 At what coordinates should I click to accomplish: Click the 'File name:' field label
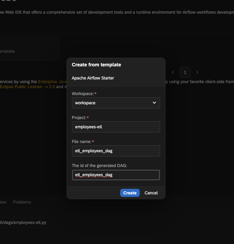[x=82, y=142]
